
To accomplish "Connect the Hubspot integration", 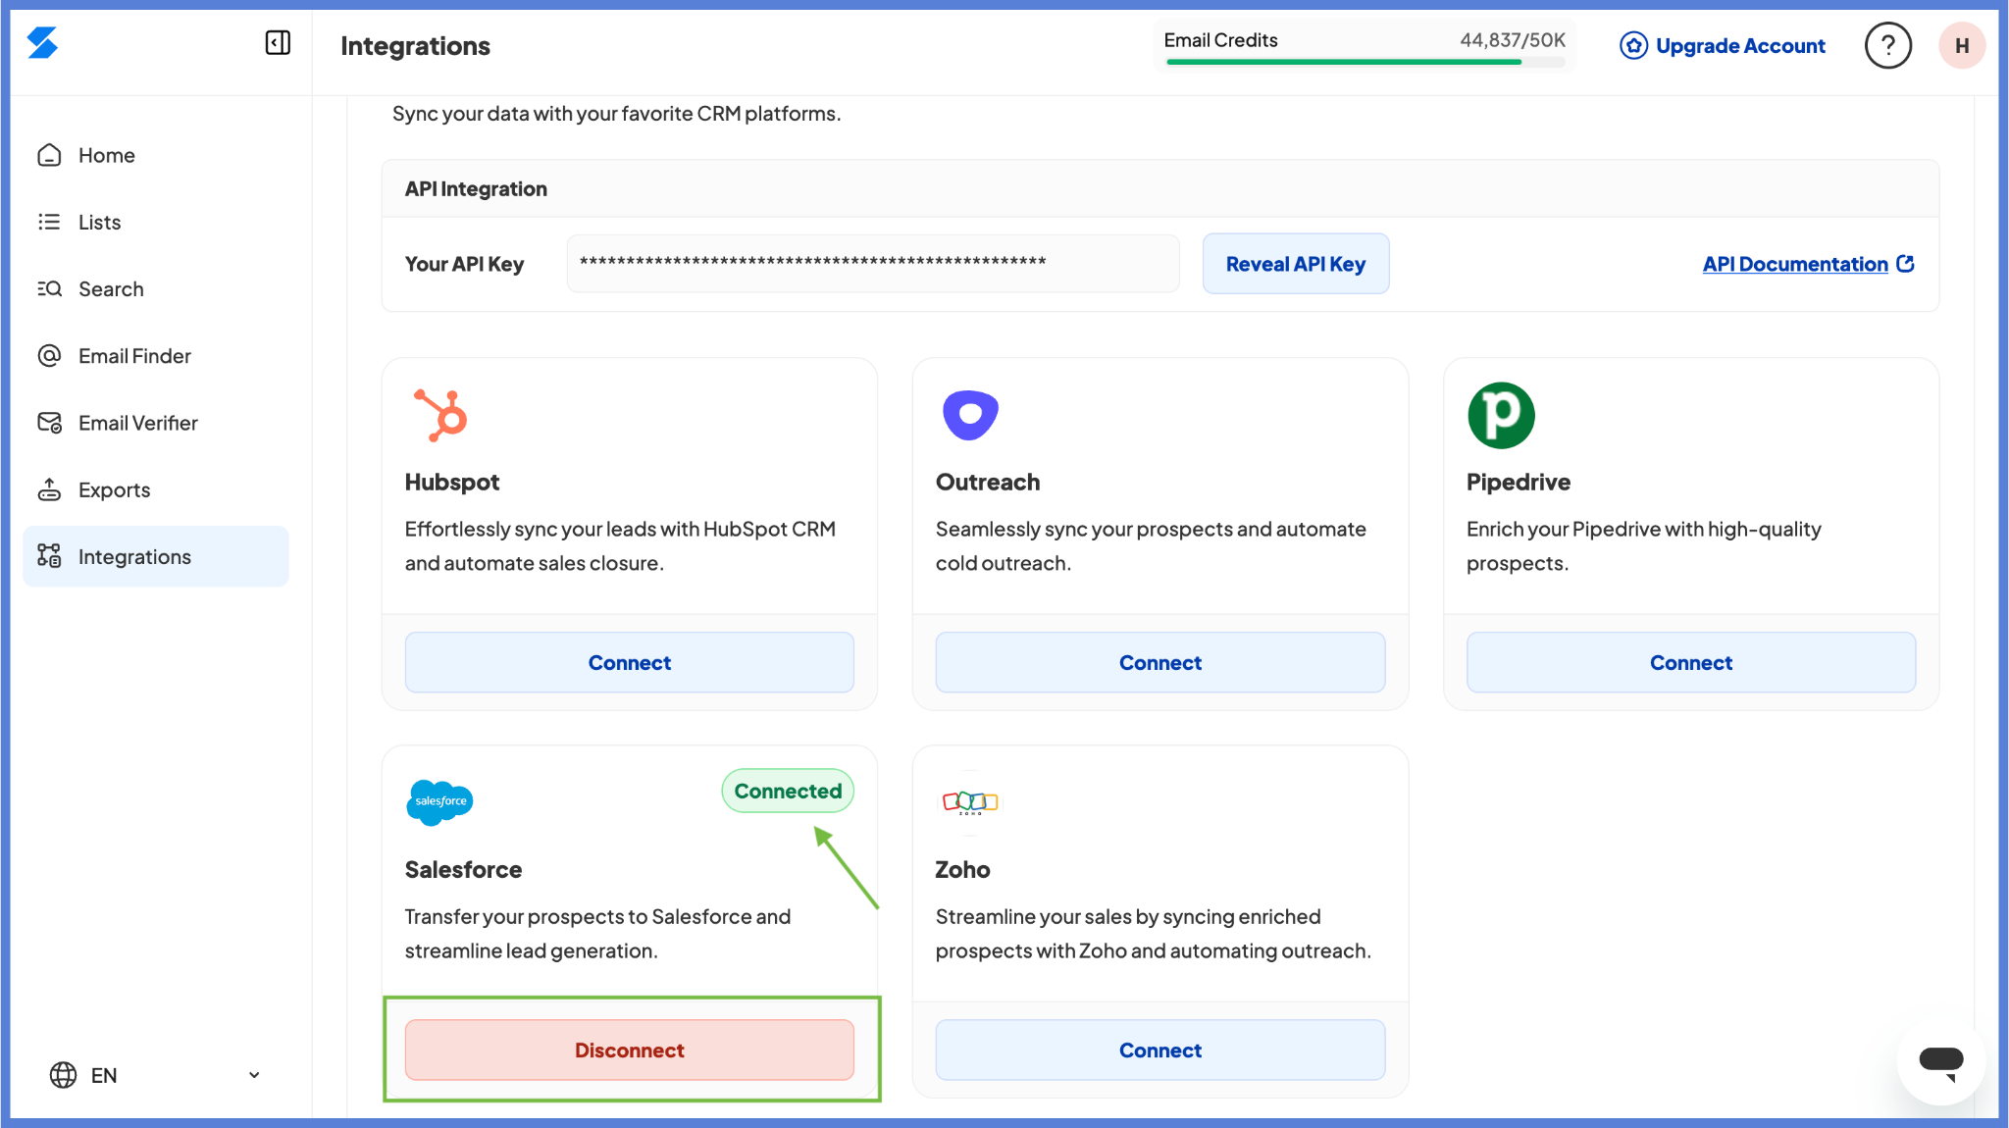I will click(629, 662).
